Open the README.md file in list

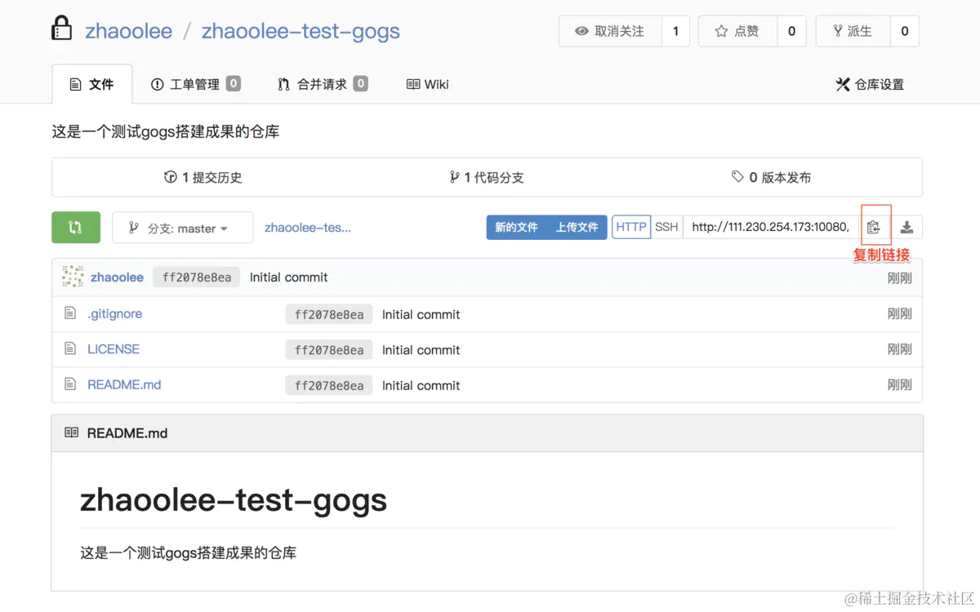tap(124, 384)
